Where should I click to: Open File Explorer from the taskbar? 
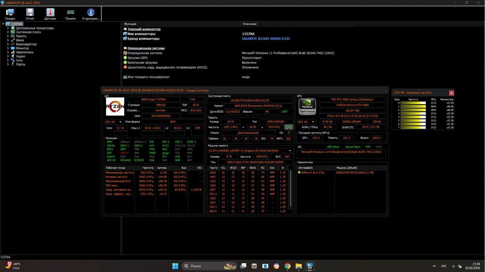pyautogui.click(x=298, y=266)
